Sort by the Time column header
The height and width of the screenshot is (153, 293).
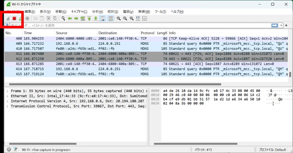point(39,33)
